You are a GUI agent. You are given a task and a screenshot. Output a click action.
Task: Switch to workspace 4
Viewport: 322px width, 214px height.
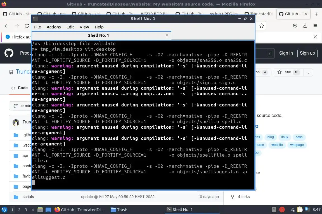click(x=33, y=210)
